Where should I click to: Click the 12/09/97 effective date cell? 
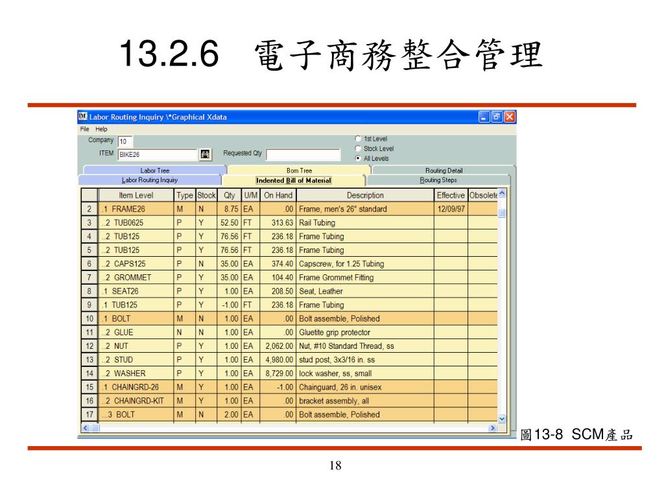pos(451,209)
